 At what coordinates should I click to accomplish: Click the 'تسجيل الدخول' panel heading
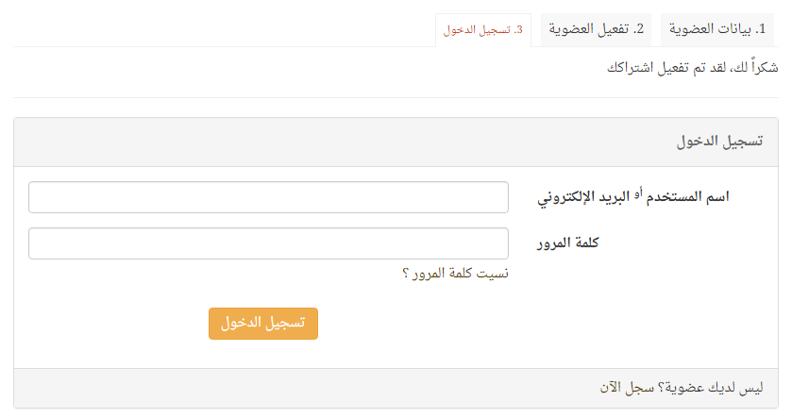(719, 142)
